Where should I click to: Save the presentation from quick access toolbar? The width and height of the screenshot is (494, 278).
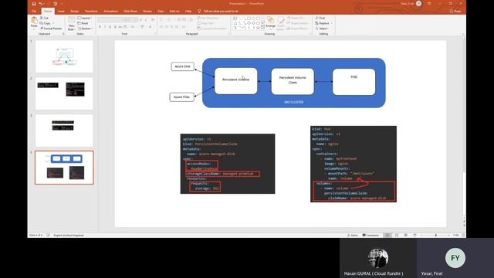click(34, 4)
